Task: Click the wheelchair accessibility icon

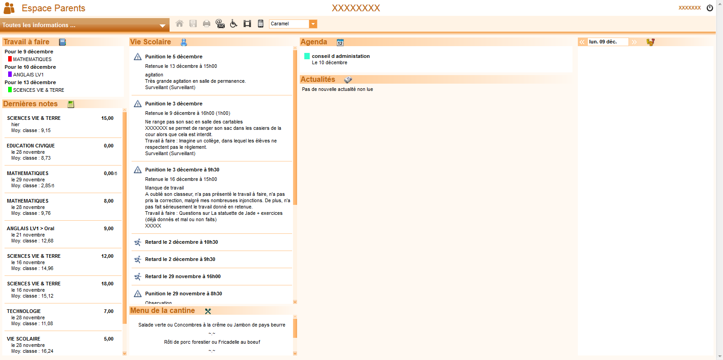Action: 234,24
